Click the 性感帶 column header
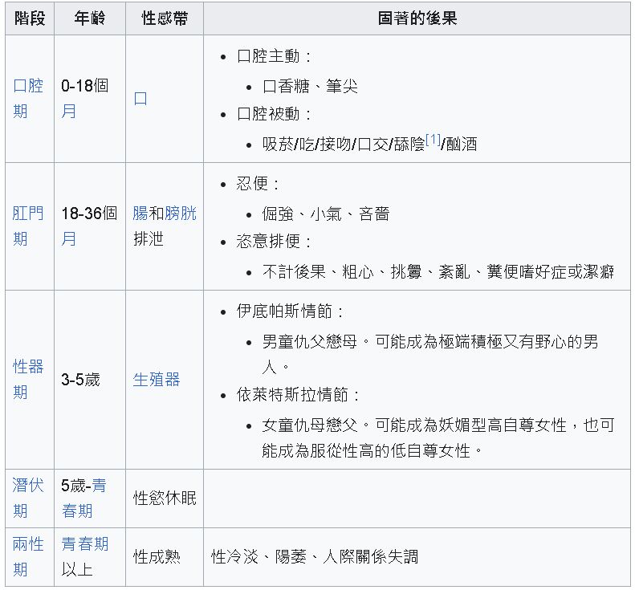Image resolution: width=635 pixels, height=590 pixels. click(165, 18)
